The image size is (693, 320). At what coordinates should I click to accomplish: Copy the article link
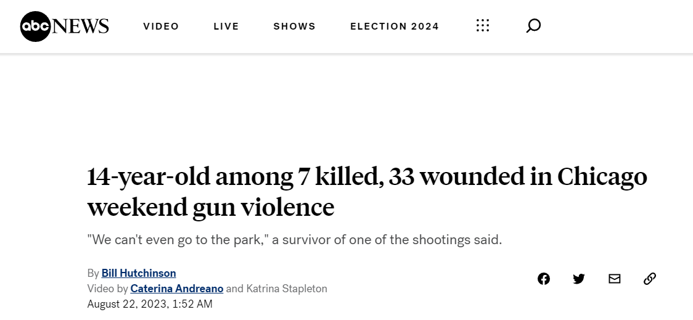(650, 279)
